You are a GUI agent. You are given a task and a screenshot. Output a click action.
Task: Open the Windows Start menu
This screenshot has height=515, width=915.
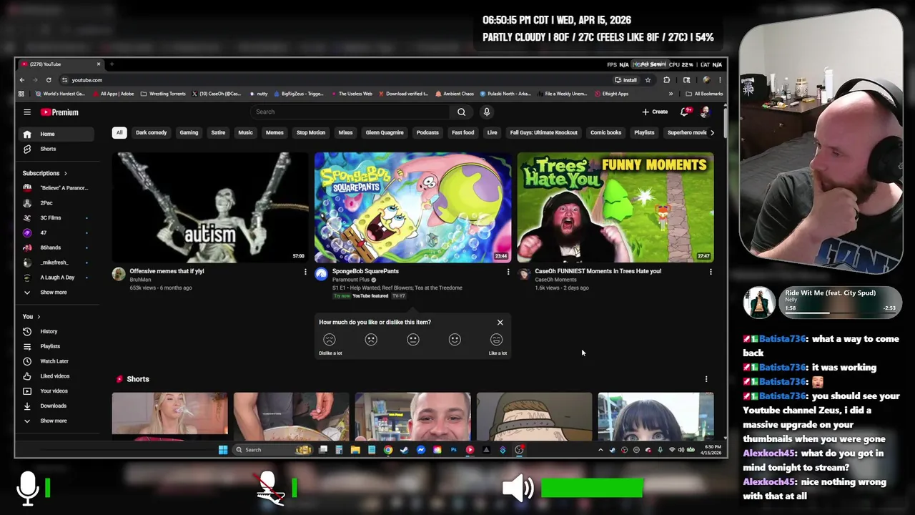click(x=223, y=450)
